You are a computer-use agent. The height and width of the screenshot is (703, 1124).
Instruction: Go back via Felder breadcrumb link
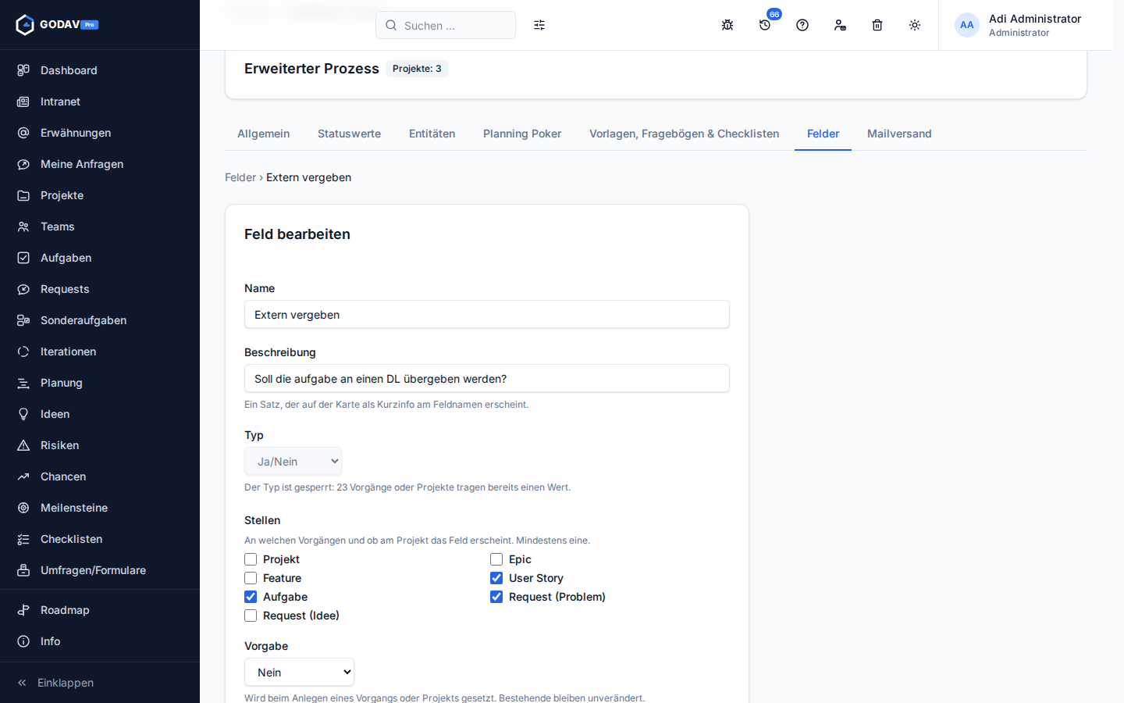[240, 177]
